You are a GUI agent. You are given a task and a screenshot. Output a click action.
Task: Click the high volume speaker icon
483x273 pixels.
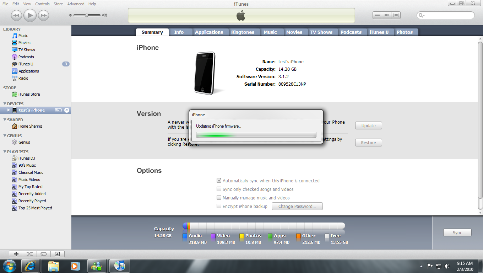[104, 15]
